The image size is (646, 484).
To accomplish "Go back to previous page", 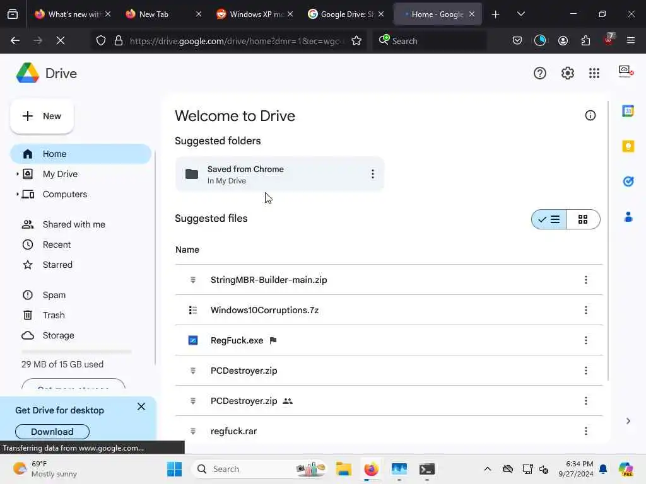I will point(15,41).
